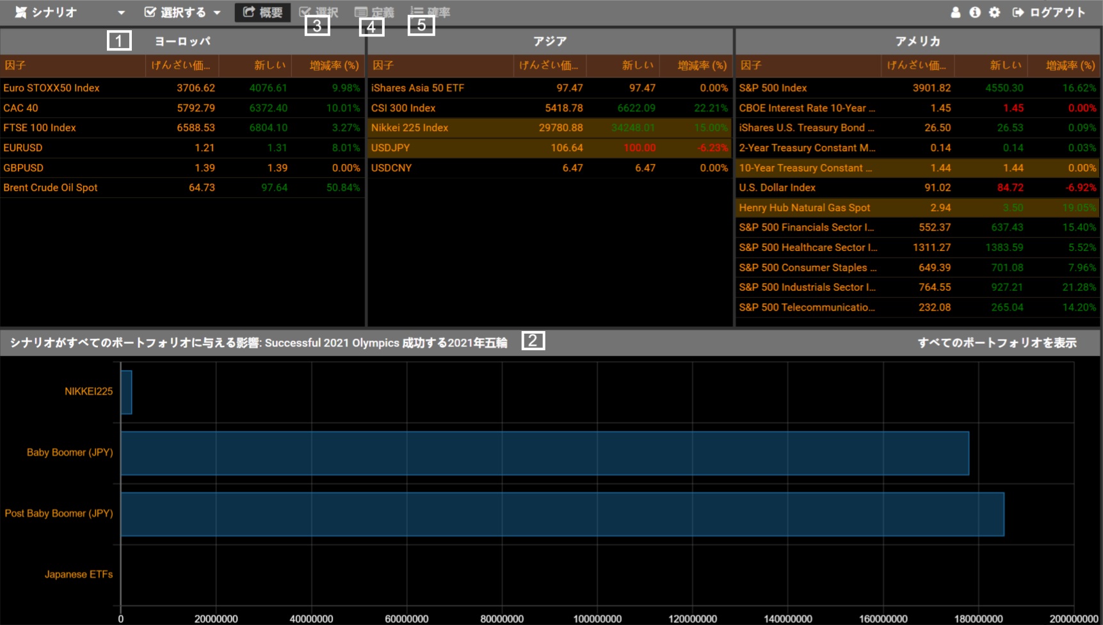1103x625 pixels.
Task: Select the CAC 40 row
Action: pos(182,108)
